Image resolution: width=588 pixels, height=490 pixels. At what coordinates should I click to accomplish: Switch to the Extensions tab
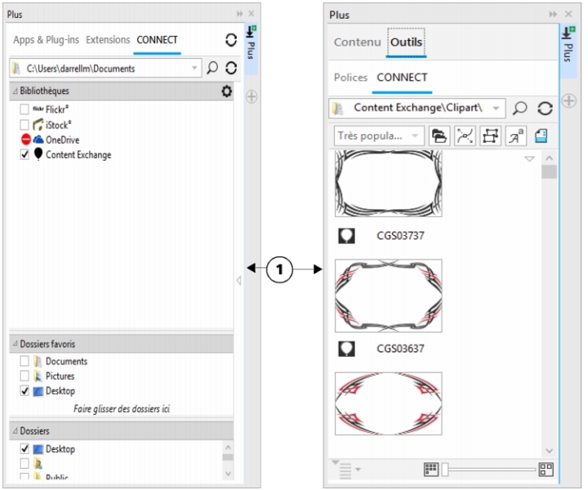click(x=108, y=40)
